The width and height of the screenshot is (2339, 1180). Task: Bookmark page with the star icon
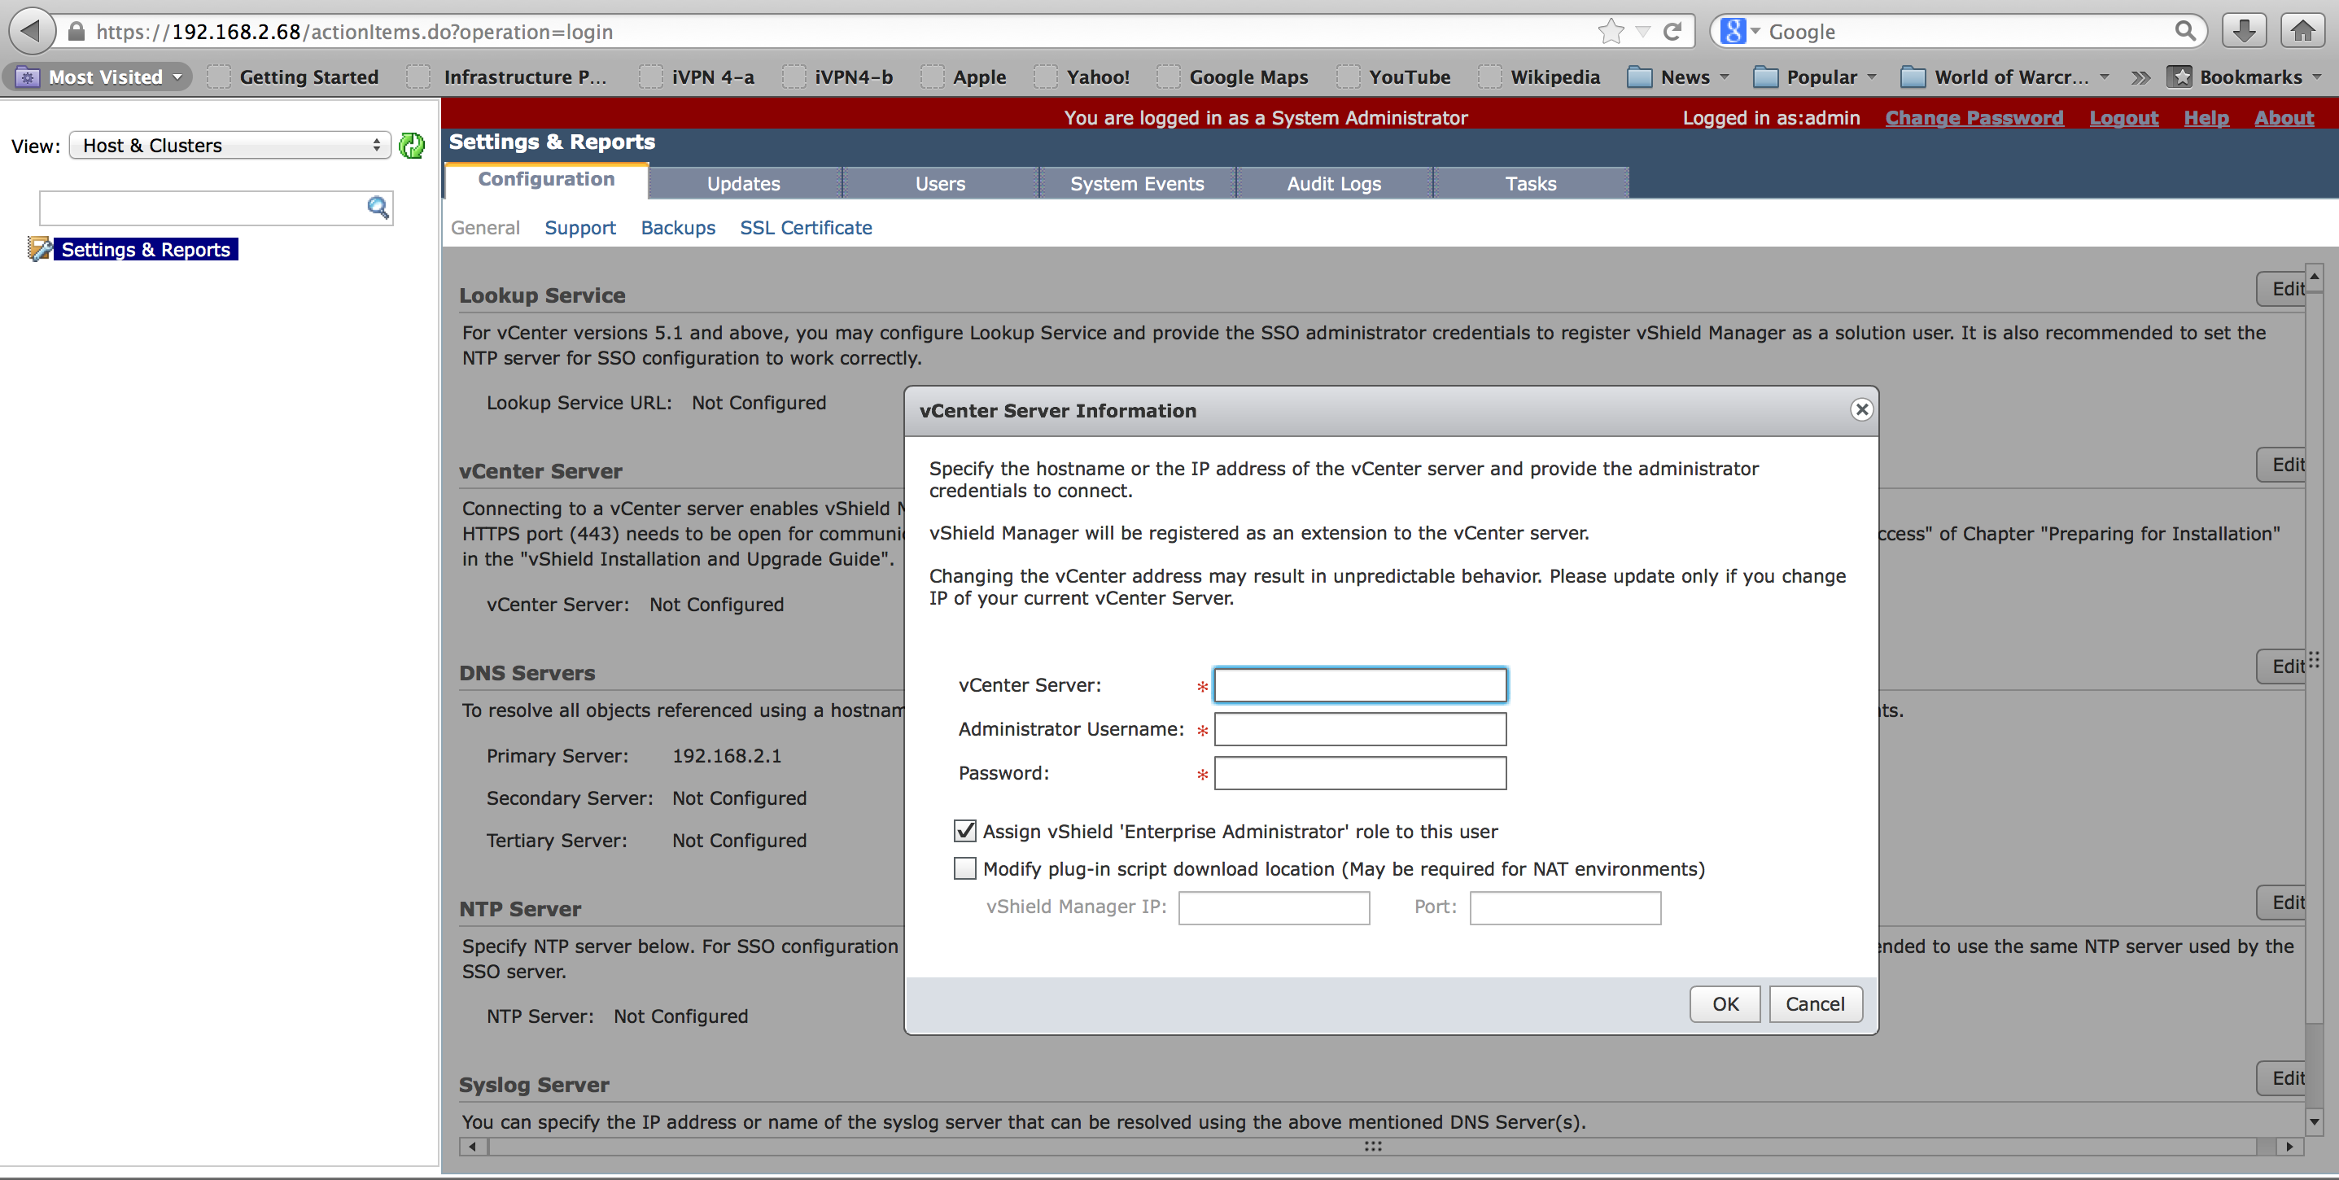[x=1611, y=32]
